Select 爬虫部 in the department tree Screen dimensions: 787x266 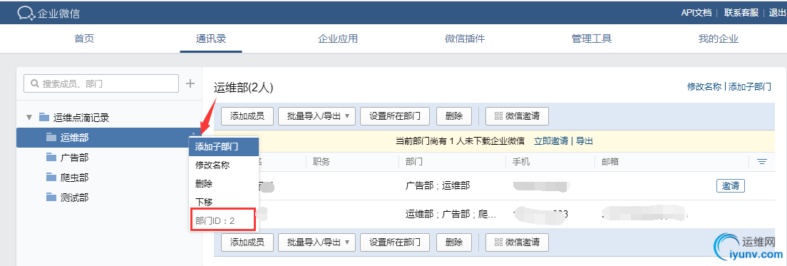coord(74,177)
